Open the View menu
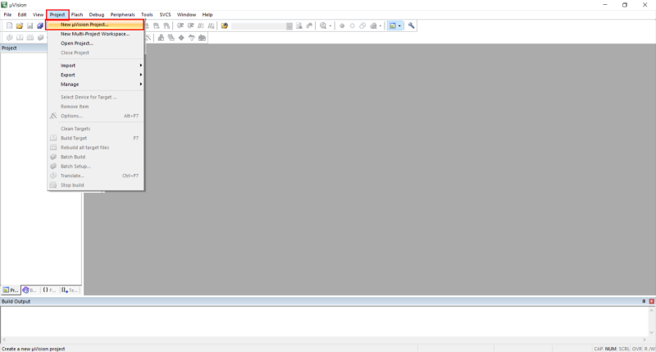 click(x=38, y=15)
